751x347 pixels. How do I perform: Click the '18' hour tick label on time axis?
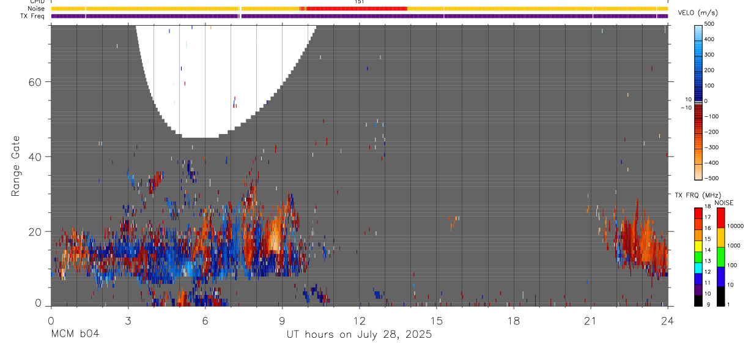click(x=514, y=321)
